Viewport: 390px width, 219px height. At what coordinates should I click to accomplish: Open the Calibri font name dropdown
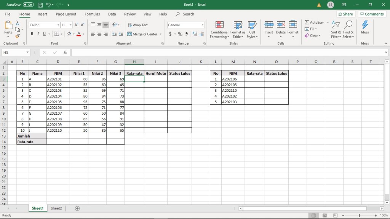point(58,25)
